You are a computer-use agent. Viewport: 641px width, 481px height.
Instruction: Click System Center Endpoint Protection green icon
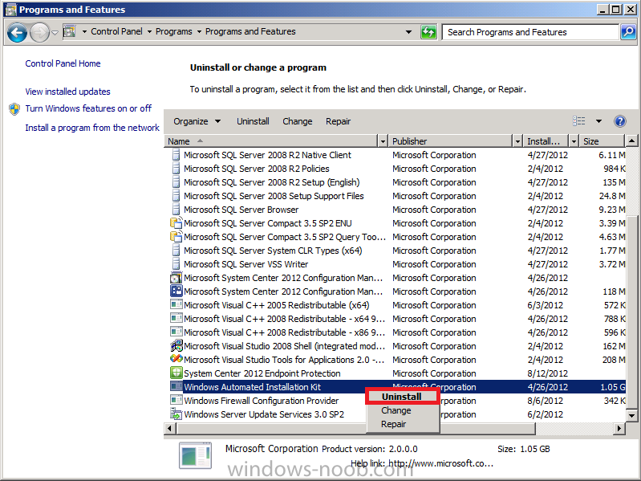coord(176,373)
